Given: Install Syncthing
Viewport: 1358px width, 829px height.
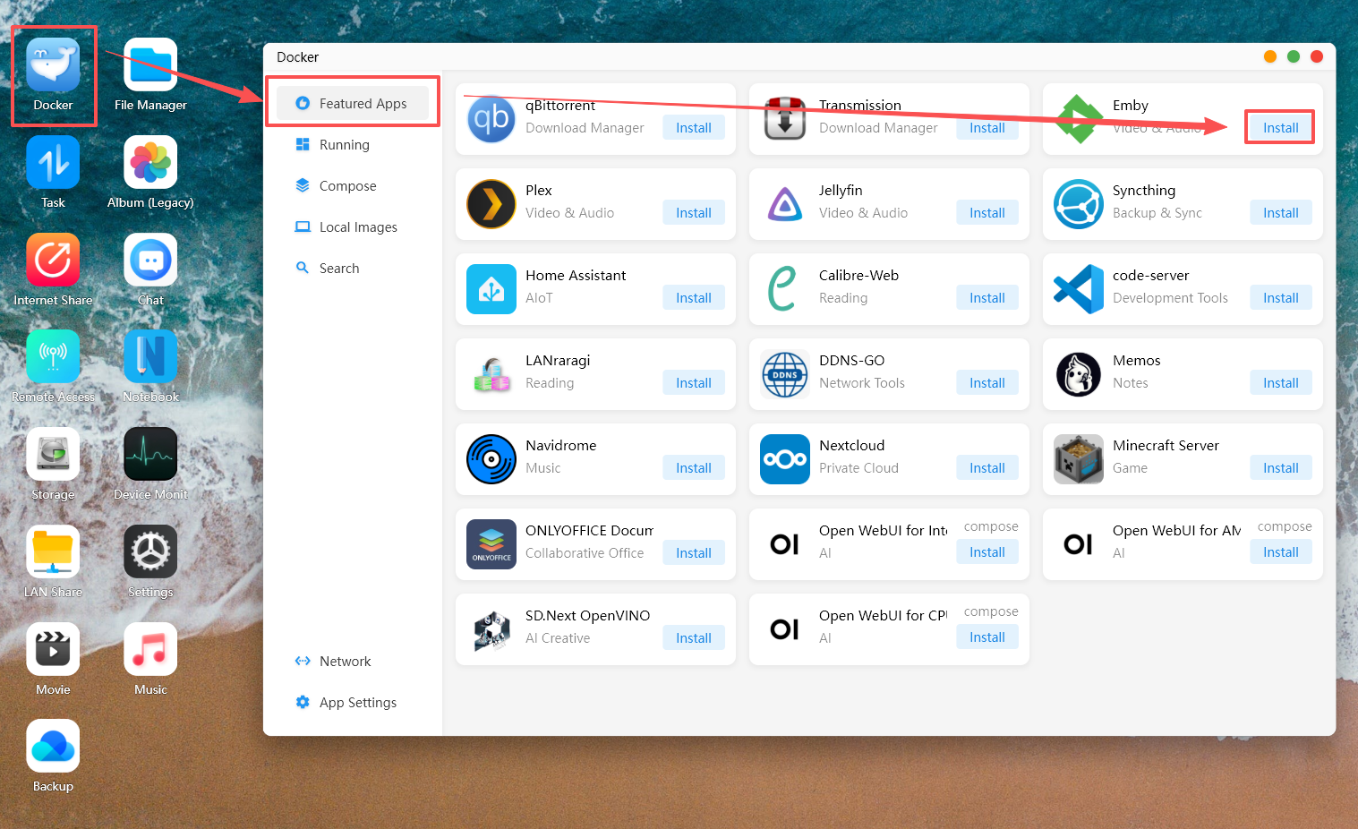Looking at the screenshot, I should click(x=1281, y=212).
